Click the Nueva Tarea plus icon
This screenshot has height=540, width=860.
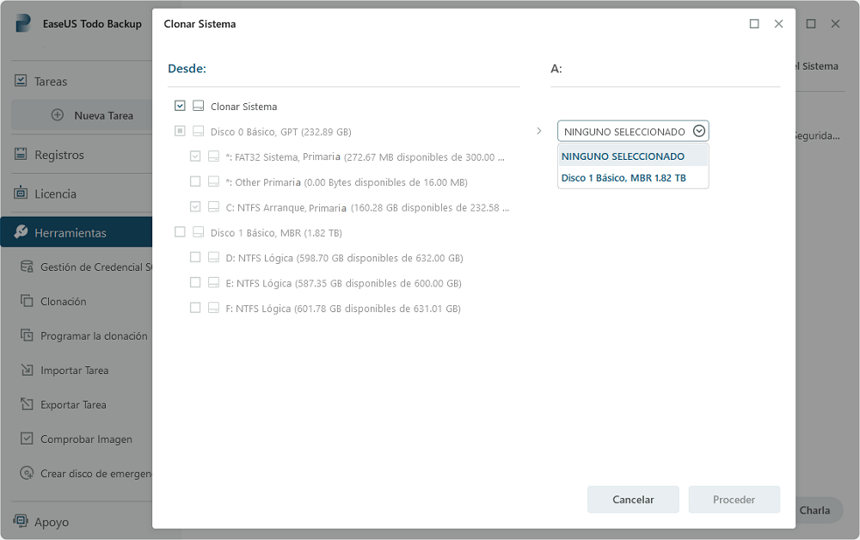[58, 115]
